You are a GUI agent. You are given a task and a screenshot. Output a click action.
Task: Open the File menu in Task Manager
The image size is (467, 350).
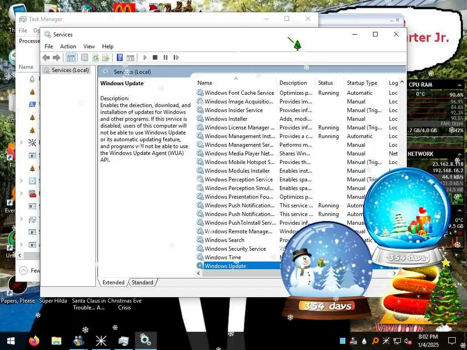coord(23,31)
